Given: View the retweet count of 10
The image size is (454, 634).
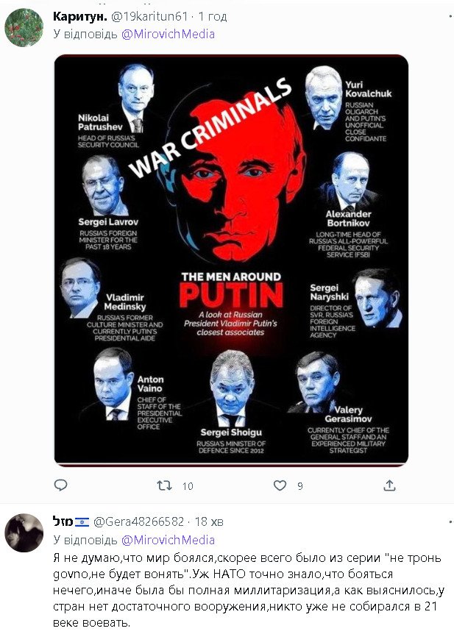Looking at the screenshot, I should (x=188, y=486).
